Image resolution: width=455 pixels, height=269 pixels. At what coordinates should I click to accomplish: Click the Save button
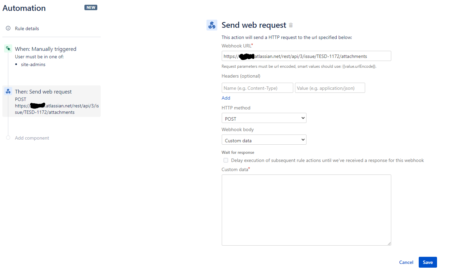point(428,262)
